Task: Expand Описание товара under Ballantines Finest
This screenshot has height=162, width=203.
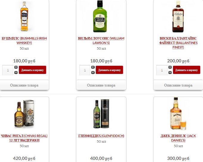Action: [178, 85]
